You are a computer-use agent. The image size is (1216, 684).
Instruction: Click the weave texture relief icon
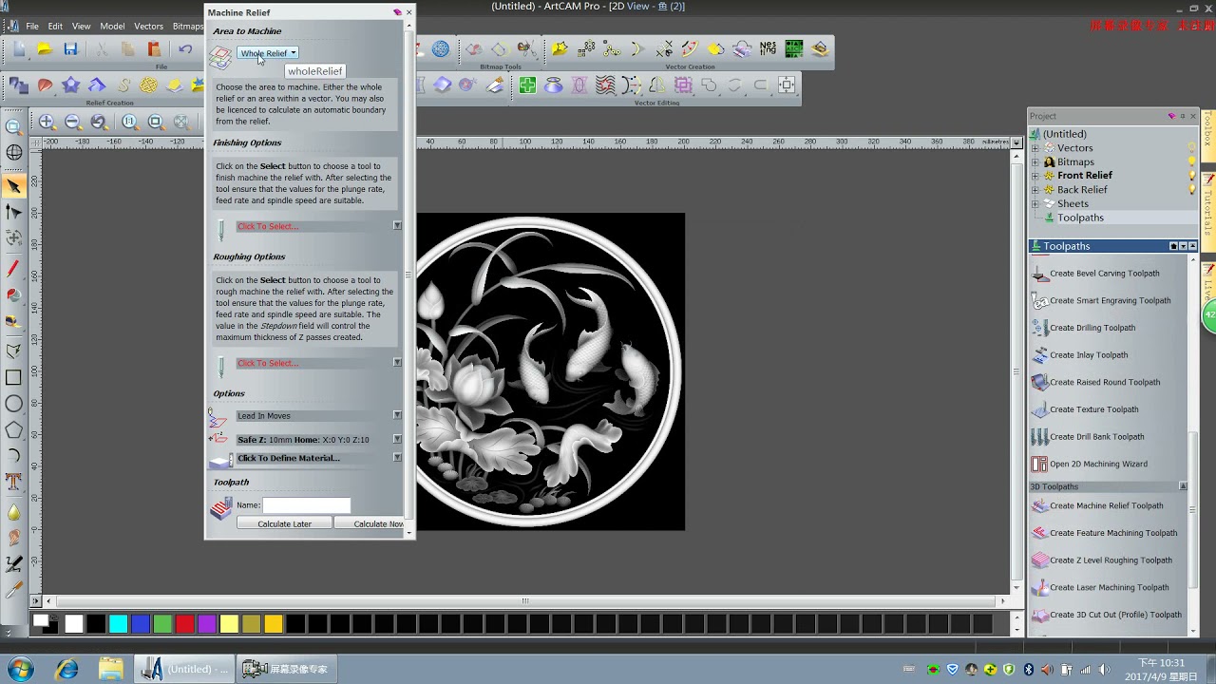click(x=148, y=85)
